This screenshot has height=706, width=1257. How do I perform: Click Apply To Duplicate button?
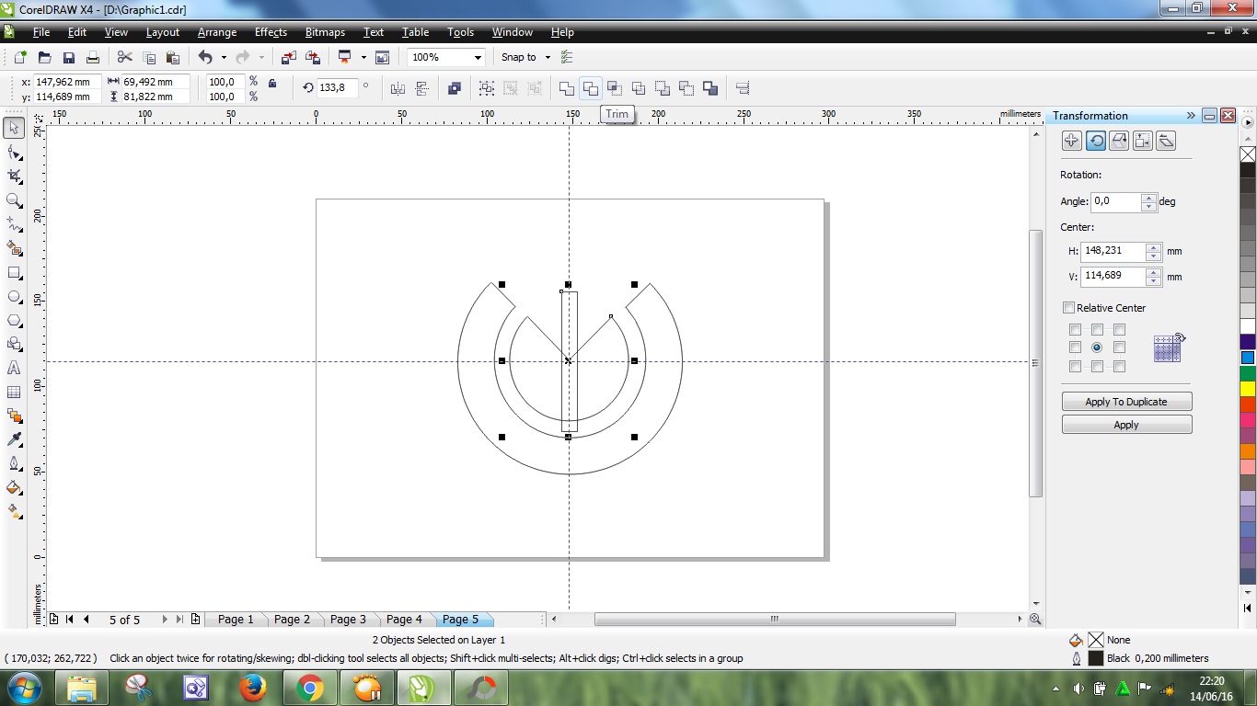[1126, 402]
